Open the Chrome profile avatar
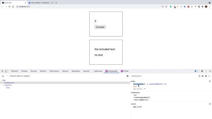This screenshot has height=119, width=212. tap(206, 7)
